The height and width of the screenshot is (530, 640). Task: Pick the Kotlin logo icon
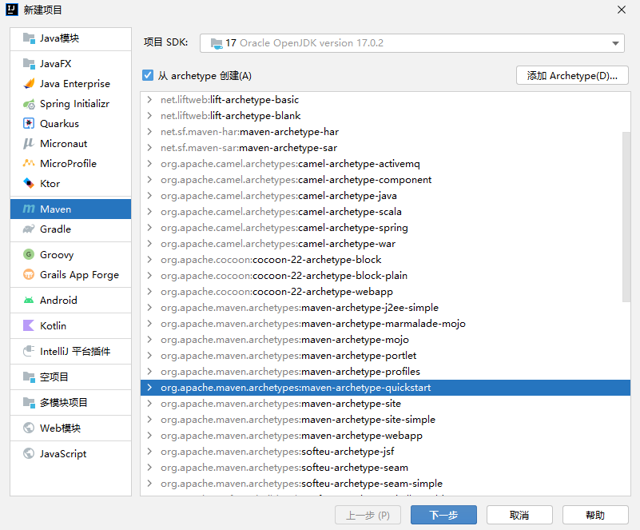29,326
